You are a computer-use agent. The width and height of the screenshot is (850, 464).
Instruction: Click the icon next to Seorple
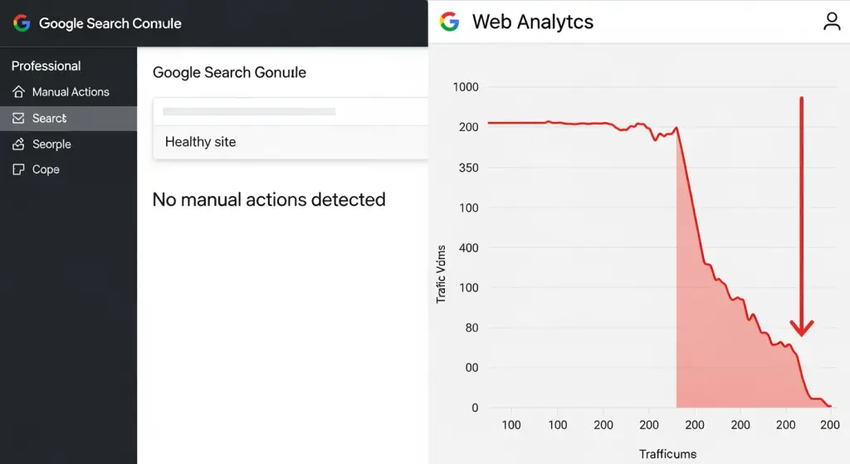coord(18,144)
